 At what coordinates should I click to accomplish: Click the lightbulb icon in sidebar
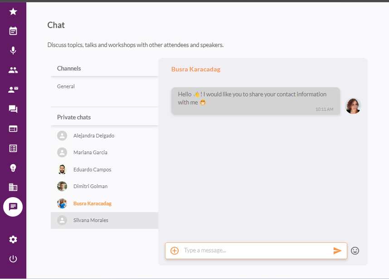(x=13, y=168)
